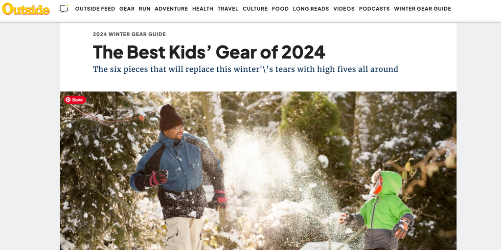This screenshot has height=250, width=501.
Task: Click the Pinterest Save button on the photo
Action: (x=75, y=100)
